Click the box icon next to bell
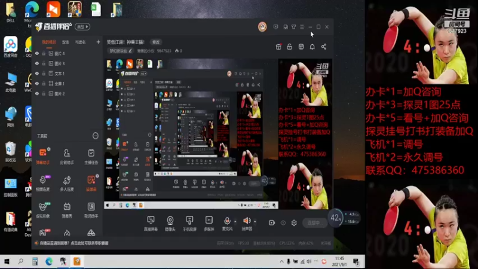This screenshot has height=269, width=478. pyautogui.click(x=301, y=47)
